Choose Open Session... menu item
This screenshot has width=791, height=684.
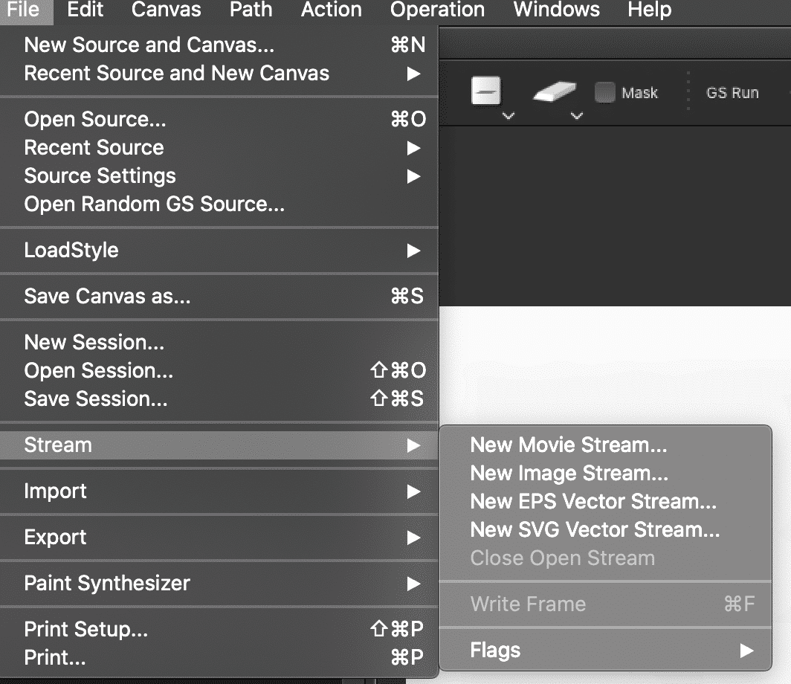219,371
